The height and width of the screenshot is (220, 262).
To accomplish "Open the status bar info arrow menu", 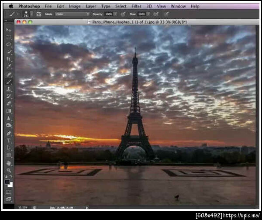I will [87, 208].
